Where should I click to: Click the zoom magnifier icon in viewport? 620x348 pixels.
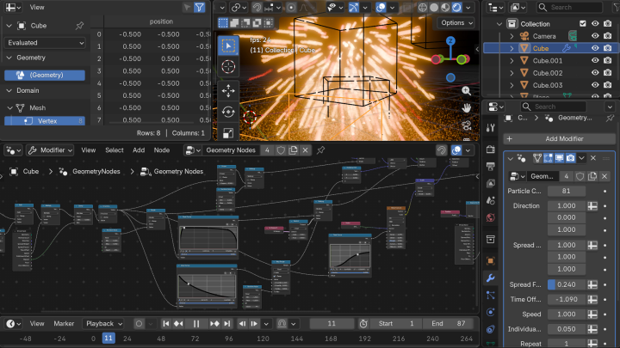[x=466, y=91]
